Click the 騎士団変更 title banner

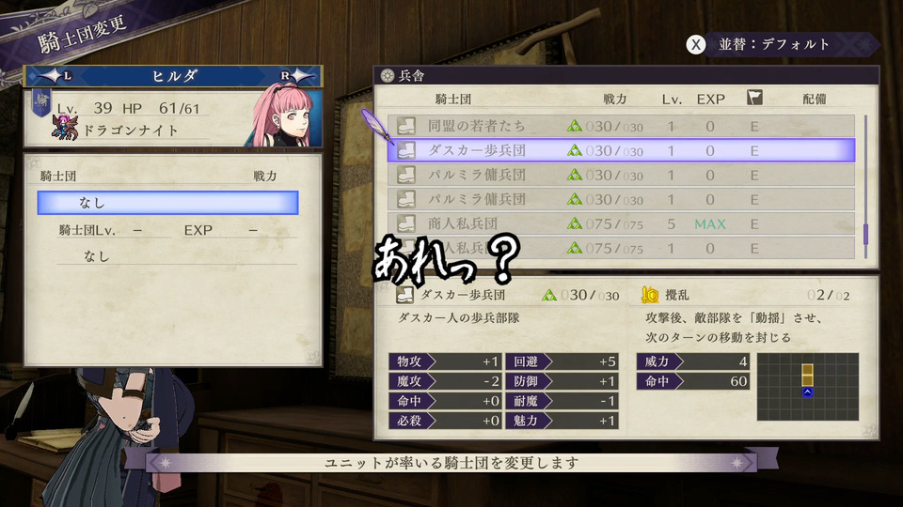pos(82,36)
